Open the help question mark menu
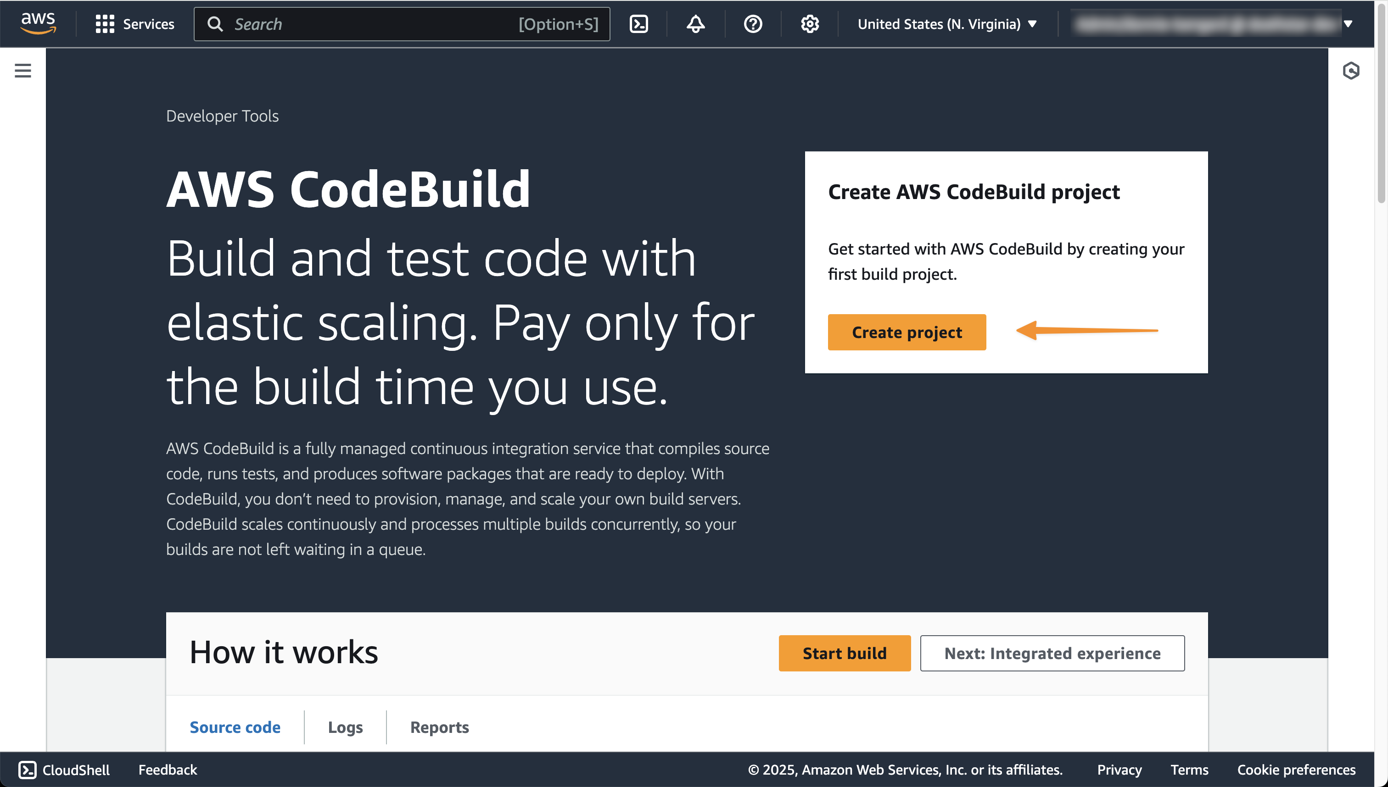The image size is (1388, 787). (x=752, y=24)
